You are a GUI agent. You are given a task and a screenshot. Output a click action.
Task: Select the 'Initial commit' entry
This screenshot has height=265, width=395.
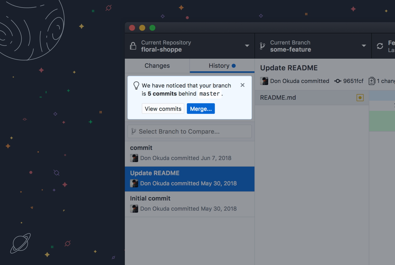[x=190, y=204]
